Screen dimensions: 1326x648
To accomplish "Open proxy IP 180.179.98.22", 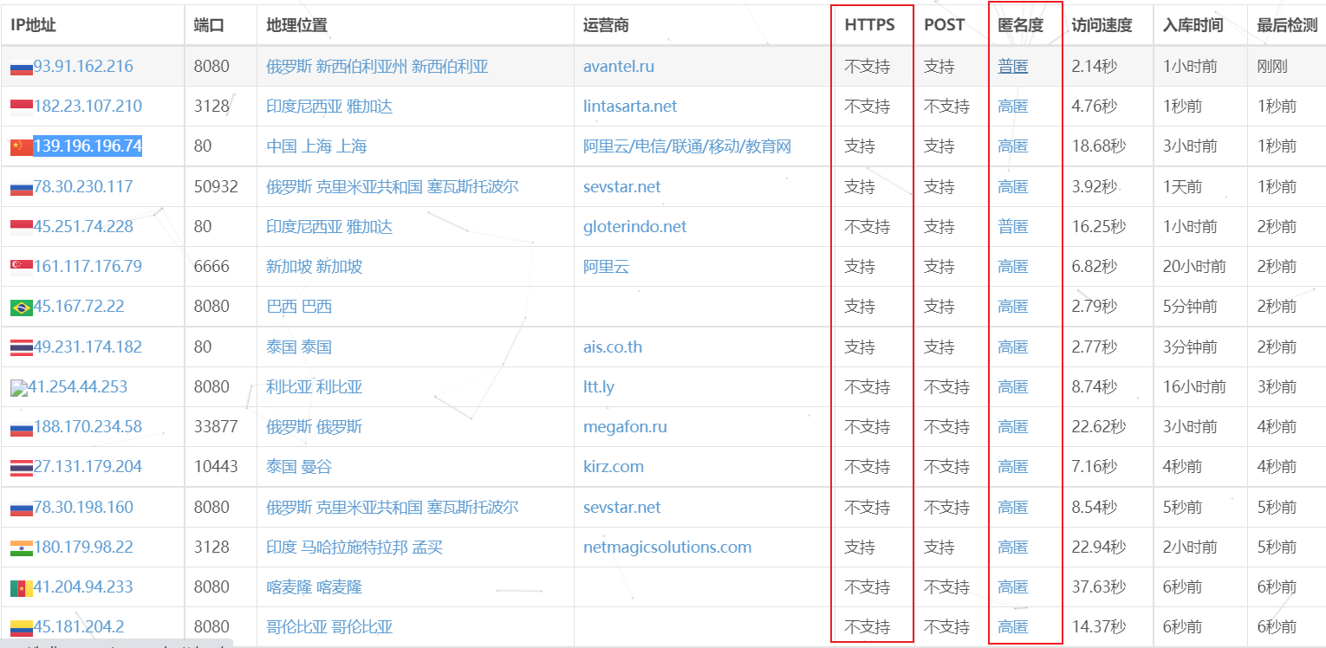I will coord(83,547).
